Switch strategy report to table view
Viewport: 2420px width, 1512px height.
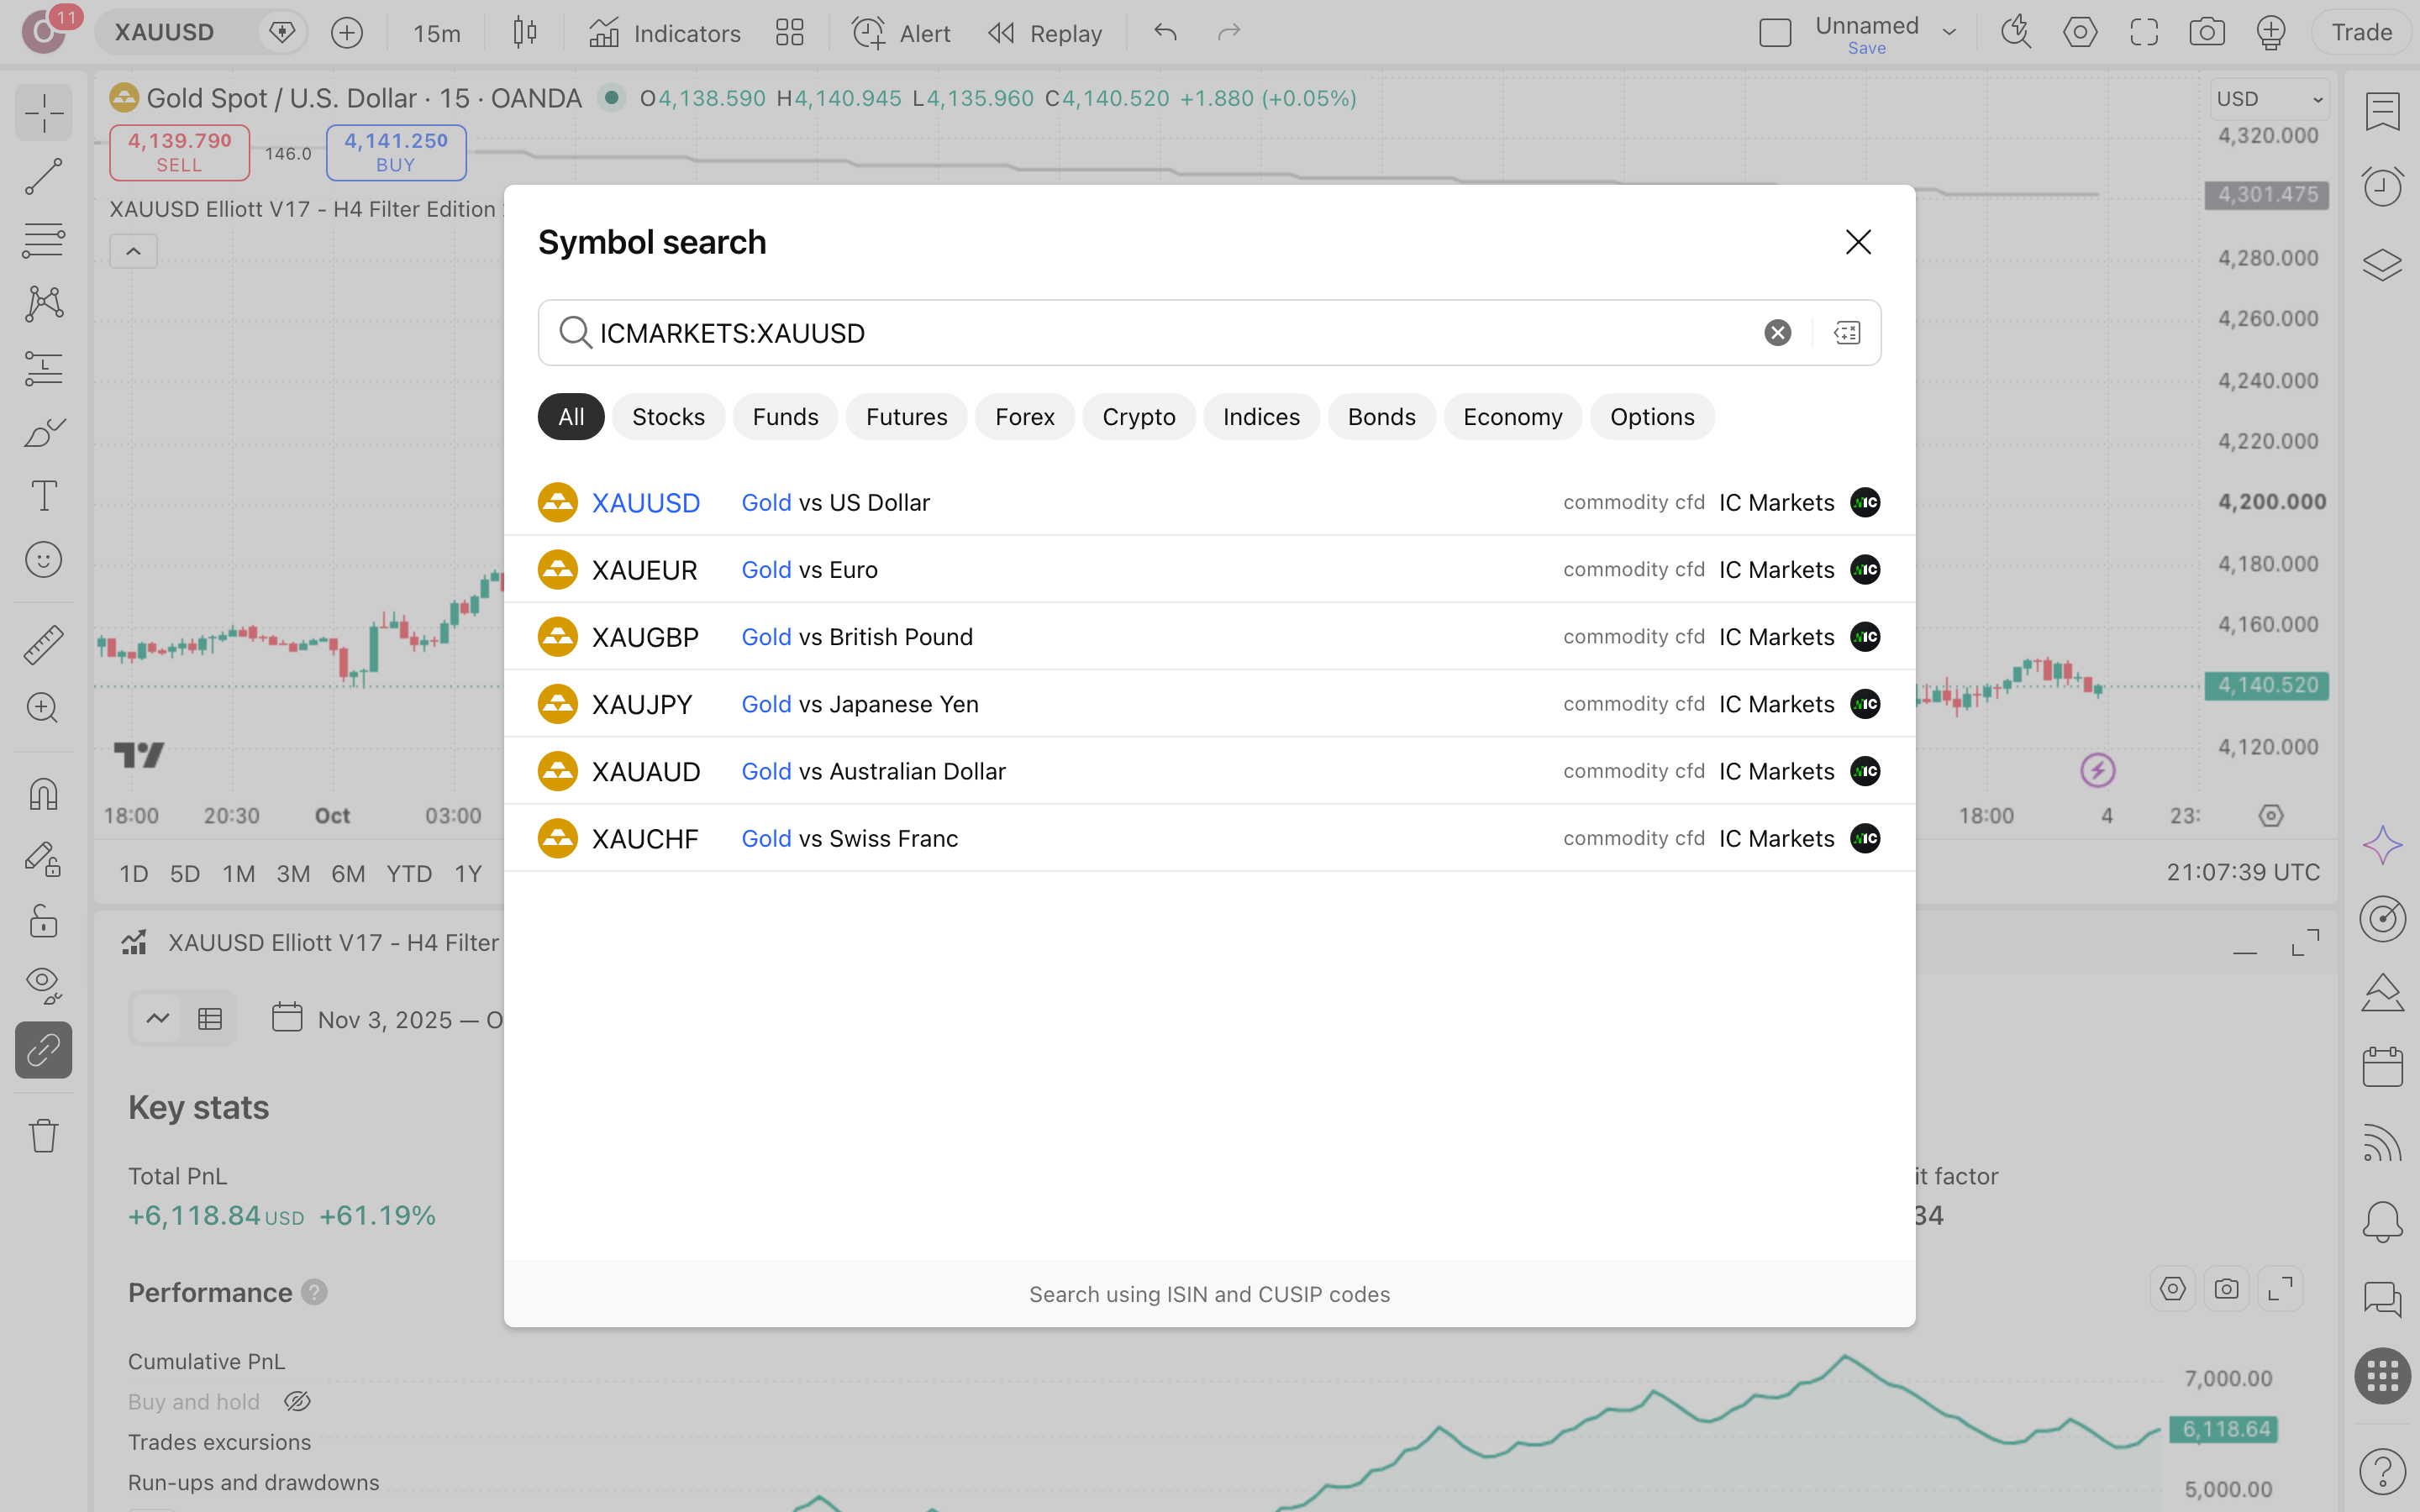click(x=210, y=1019)
